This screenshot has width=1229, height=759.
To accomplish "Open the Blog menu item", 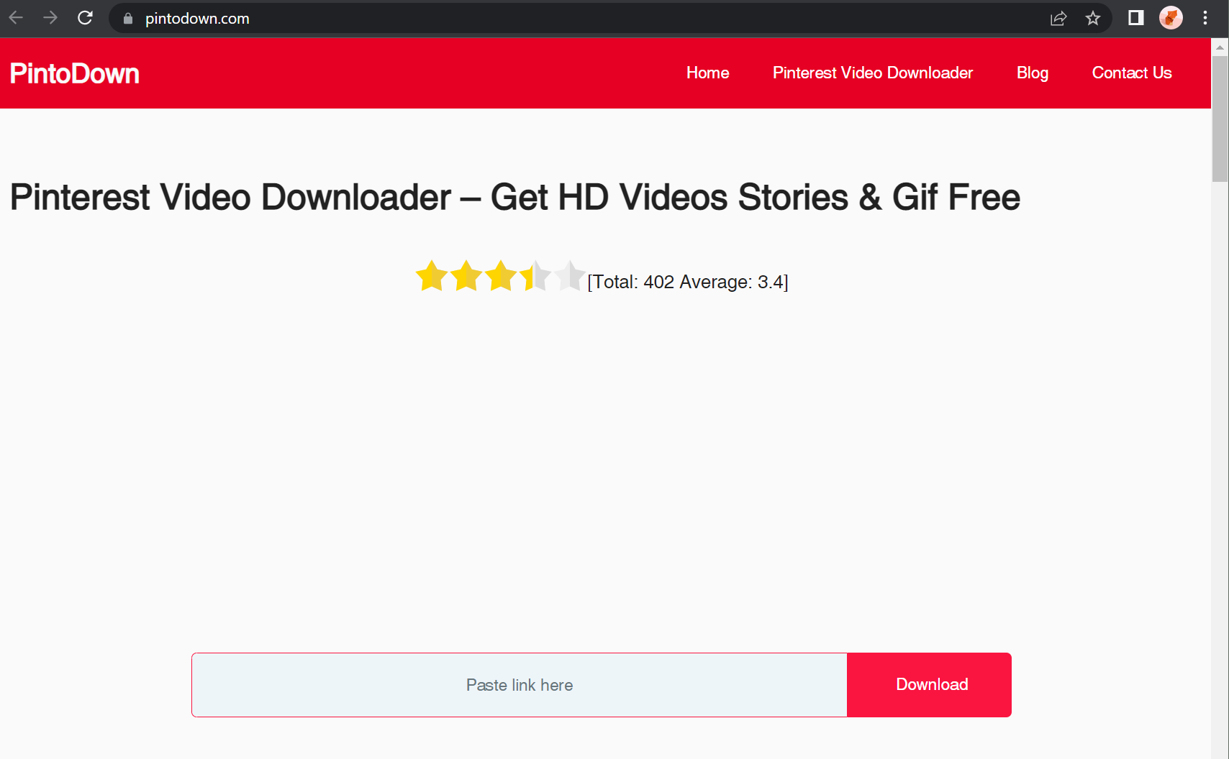I will point(1033,73).
